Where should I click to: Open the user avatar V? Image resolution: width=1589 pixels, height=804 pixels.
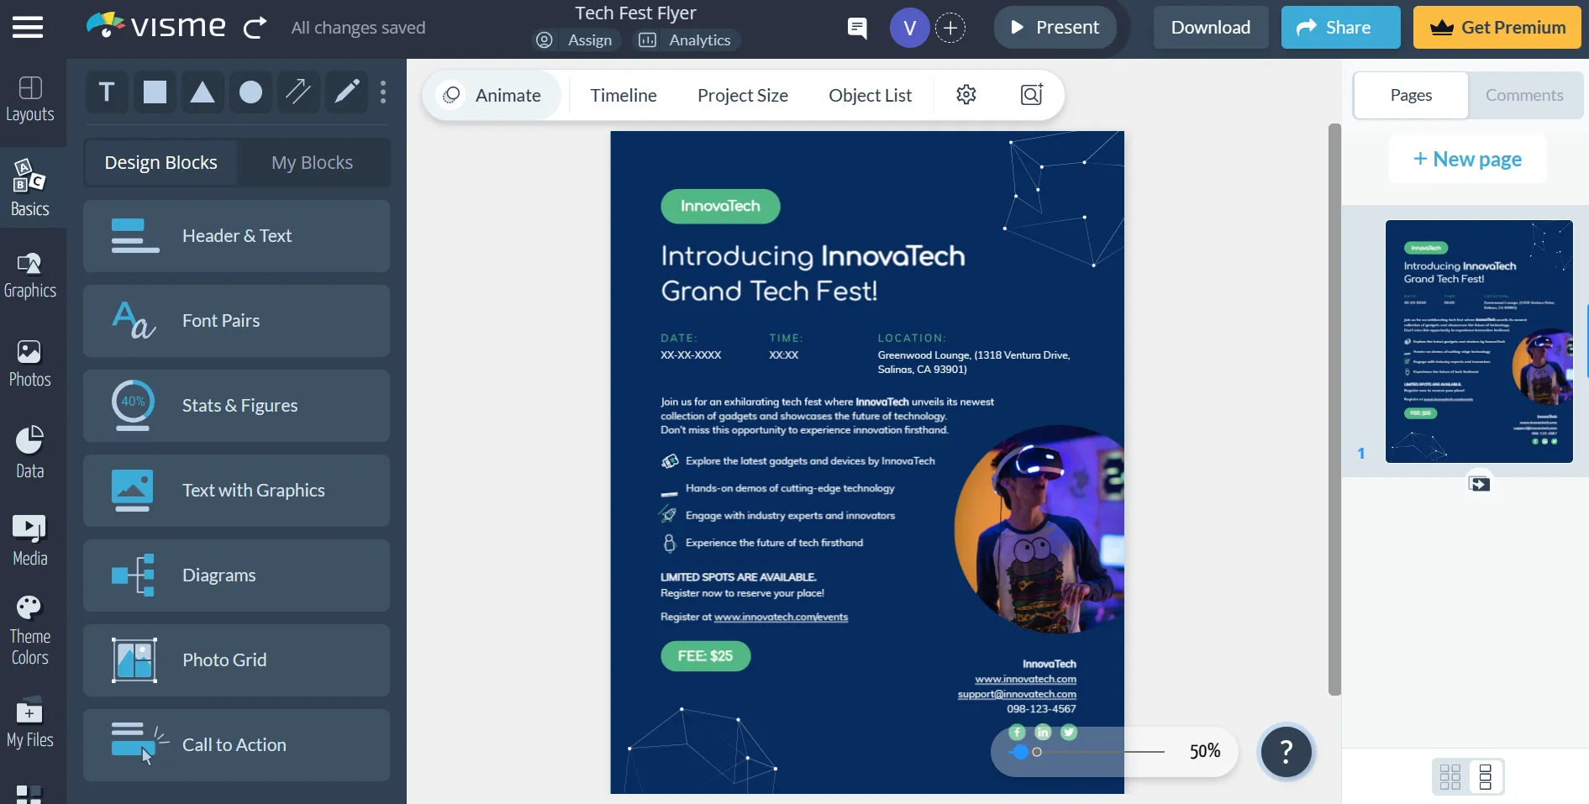tap(909, 28)
